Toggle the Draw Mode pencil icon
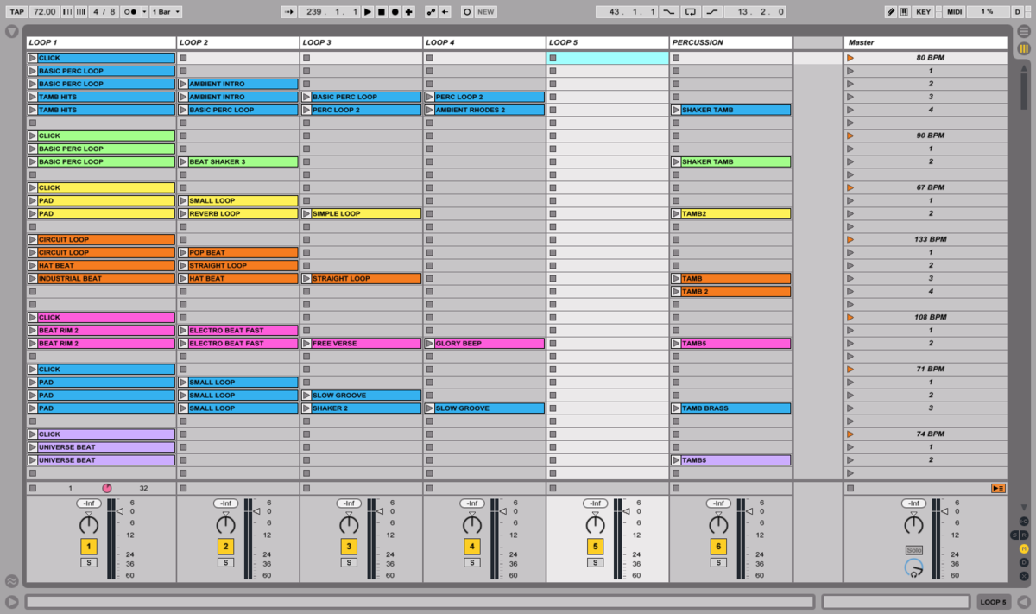The image size is (1036, 614). click(890, 12)
